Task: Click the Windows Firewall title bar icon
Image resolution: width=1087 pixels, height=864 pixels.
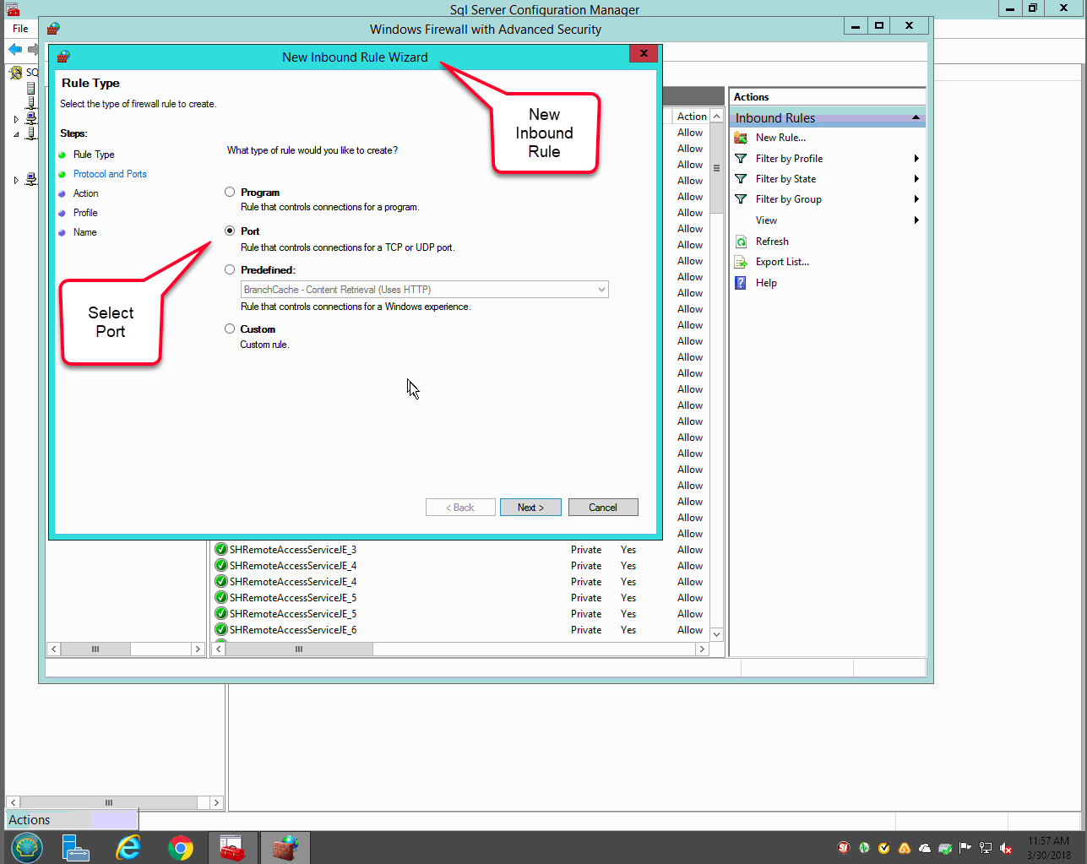Action: pyautogui.click(x=53, y=29)
